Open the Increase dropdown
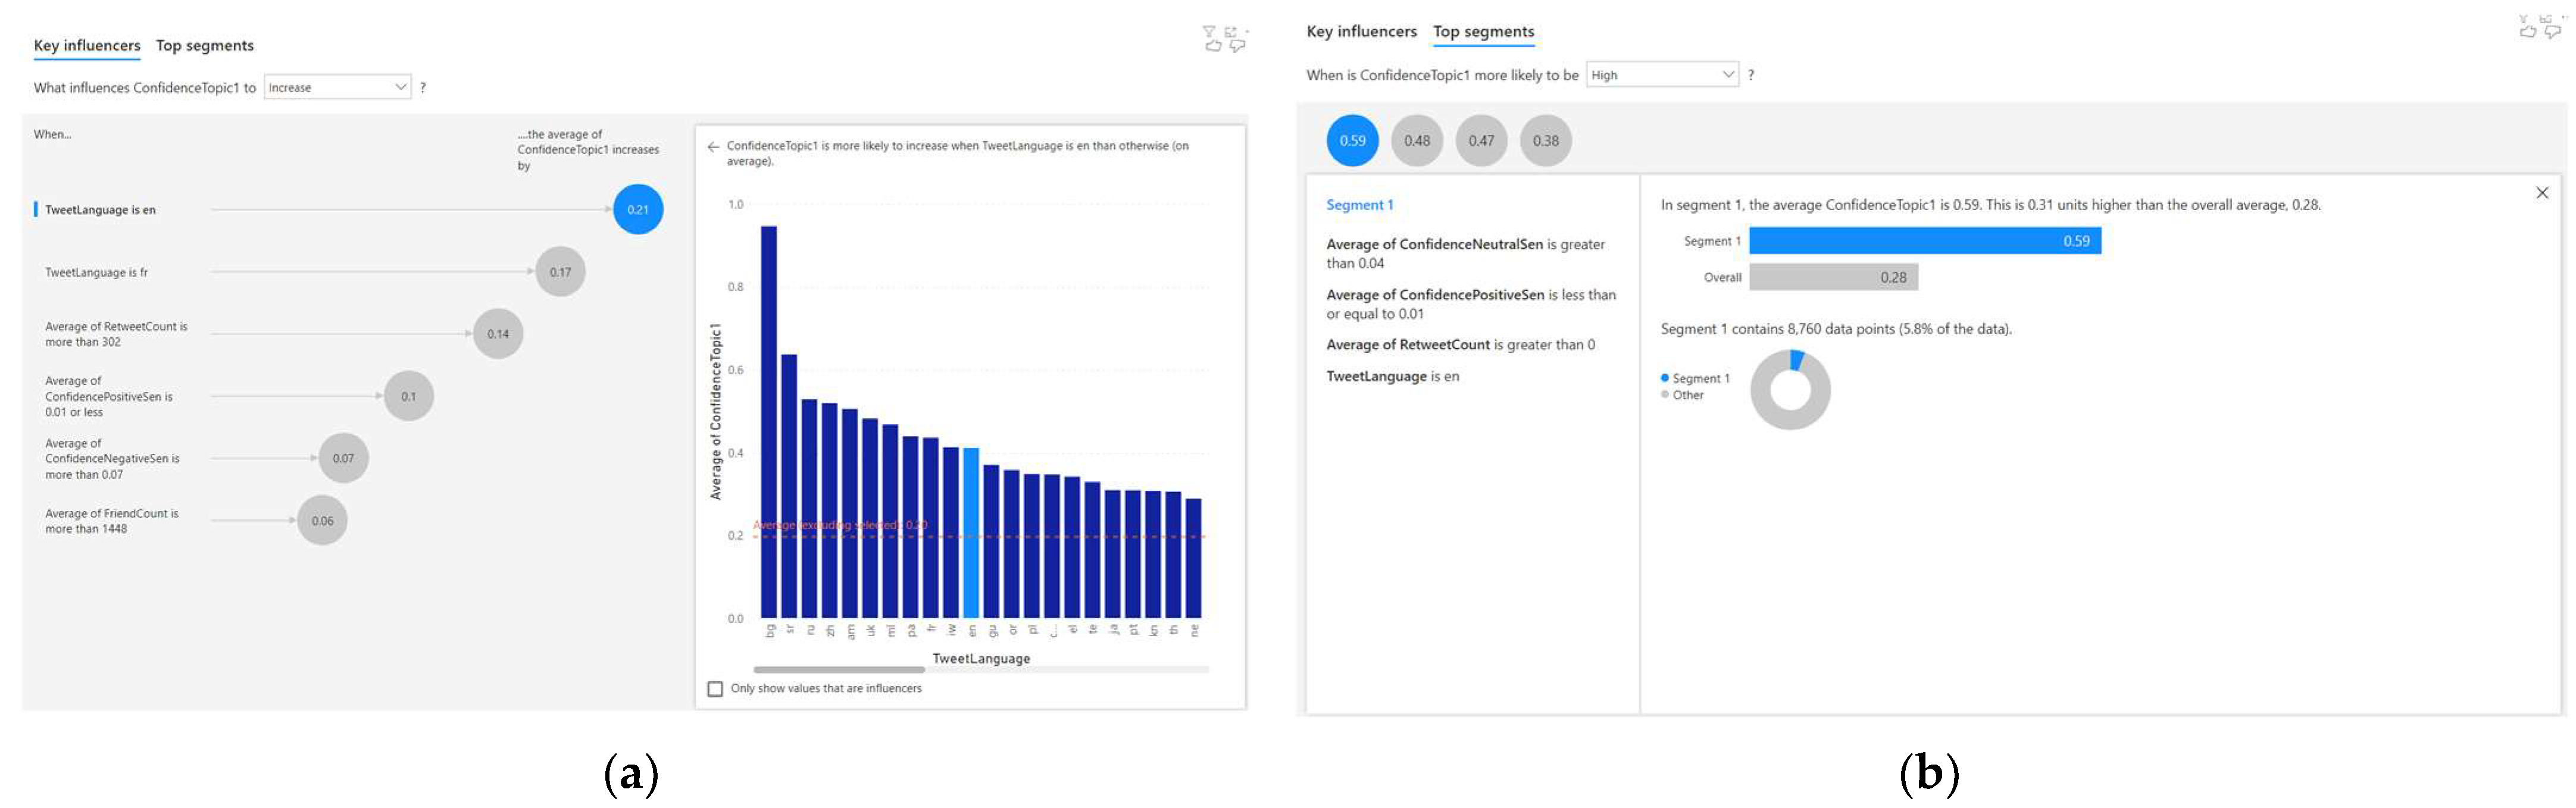This screenshot has width=2576, height=808. point(338,87)
